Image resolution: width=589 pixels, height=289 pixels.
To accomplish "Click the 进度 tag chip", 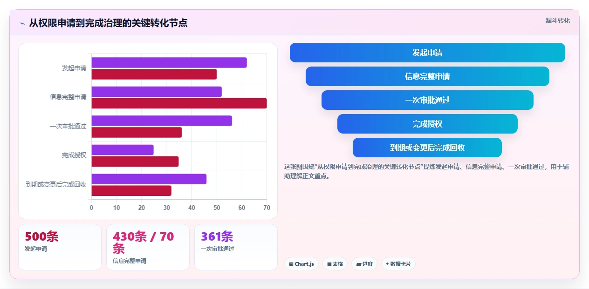I will (364, 264).
